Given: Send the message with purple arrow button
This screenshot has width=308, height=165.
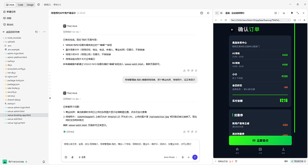Looking at the screenshot, I should [x=195, y=157].
